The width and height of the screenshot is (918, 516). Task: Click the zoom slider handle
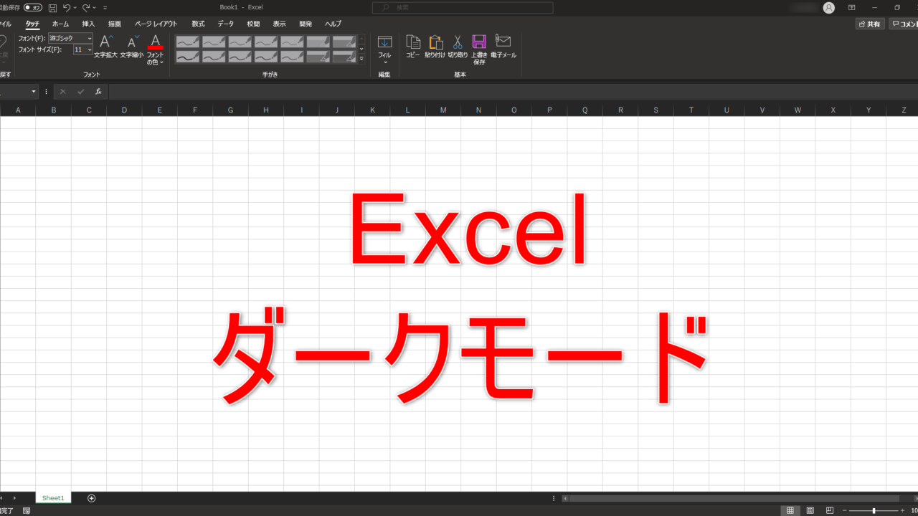tap(874, 510)
